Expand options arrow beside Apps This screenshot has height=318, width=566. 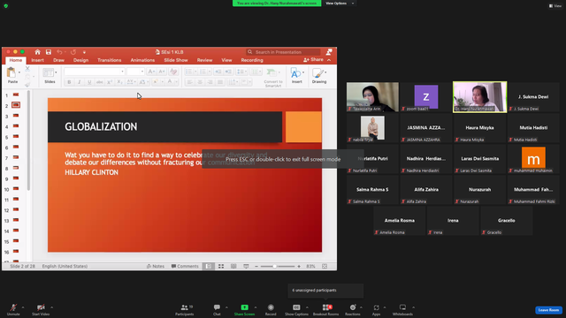tap(385, 307)
